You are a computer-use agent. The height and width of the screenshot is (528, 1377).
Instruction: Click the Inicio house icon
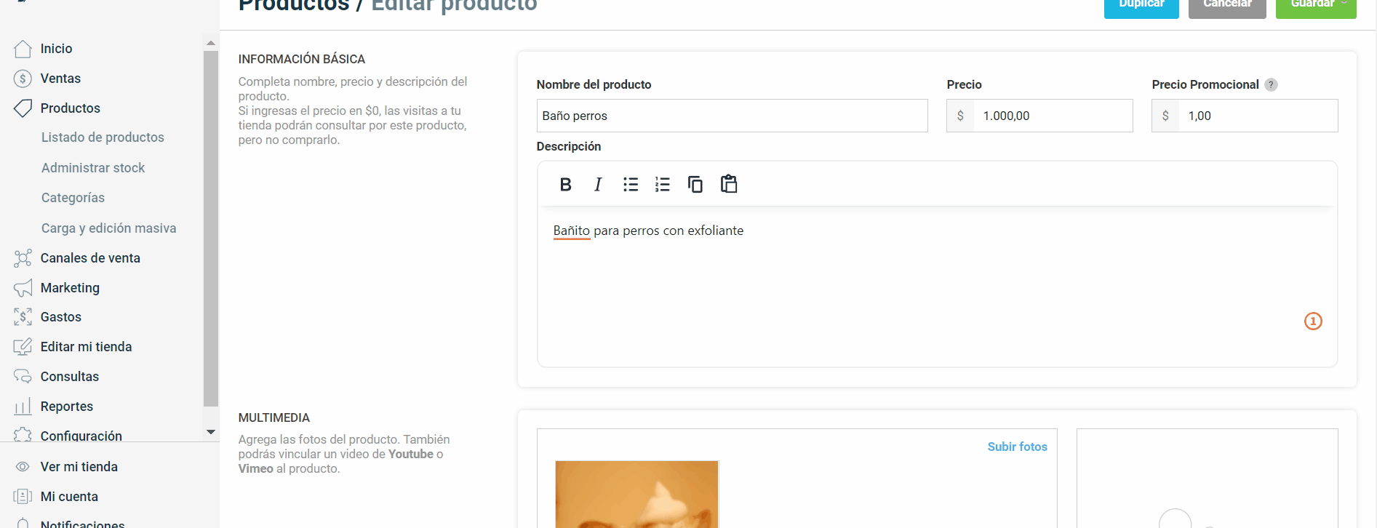pyautogui.click(x=23, y=49)
